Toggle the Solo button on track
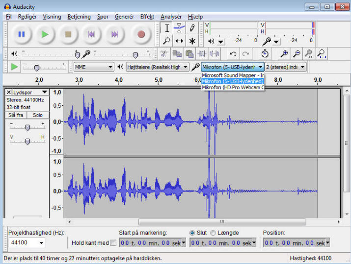Image resolution: width=351 pixels, height=264 pixels. 38,115
